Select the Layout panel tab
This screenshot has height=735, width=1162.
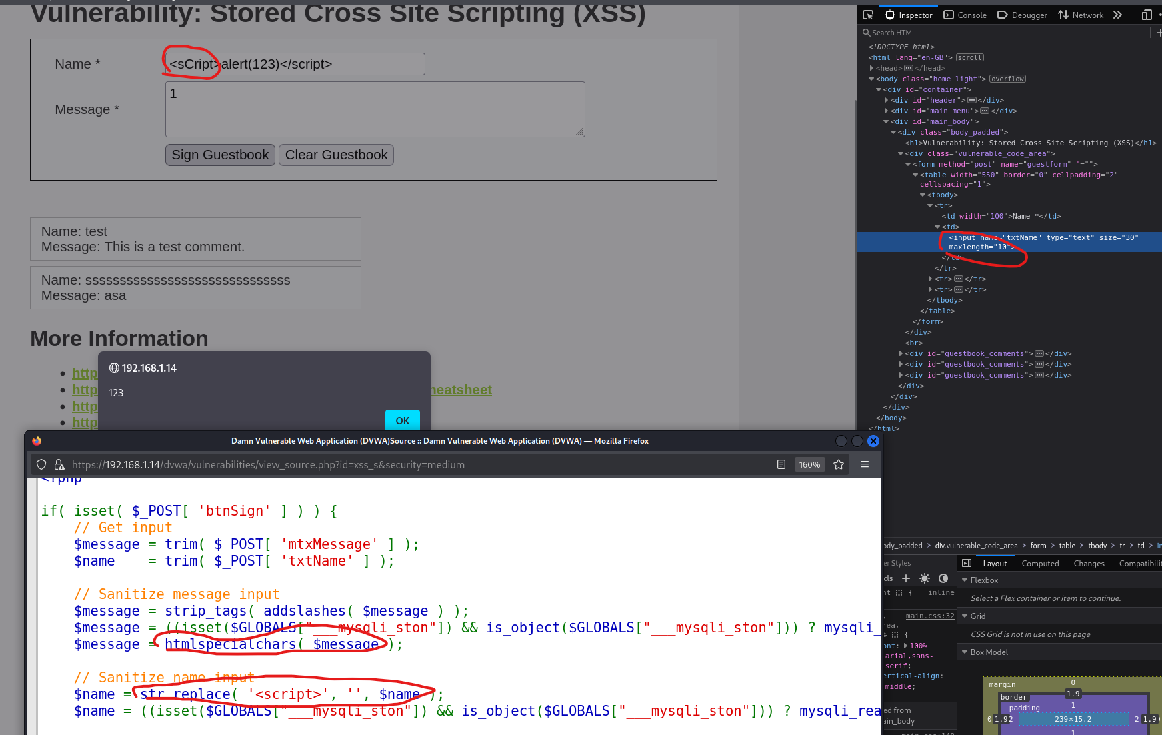click(x=995, y=564)
